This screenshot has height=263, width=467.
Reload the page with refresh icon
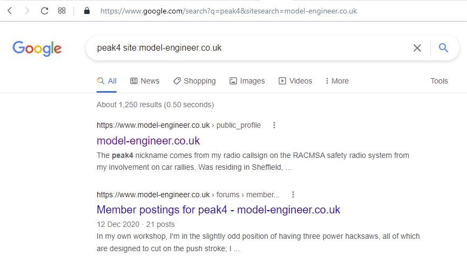(x=44, y=11)
